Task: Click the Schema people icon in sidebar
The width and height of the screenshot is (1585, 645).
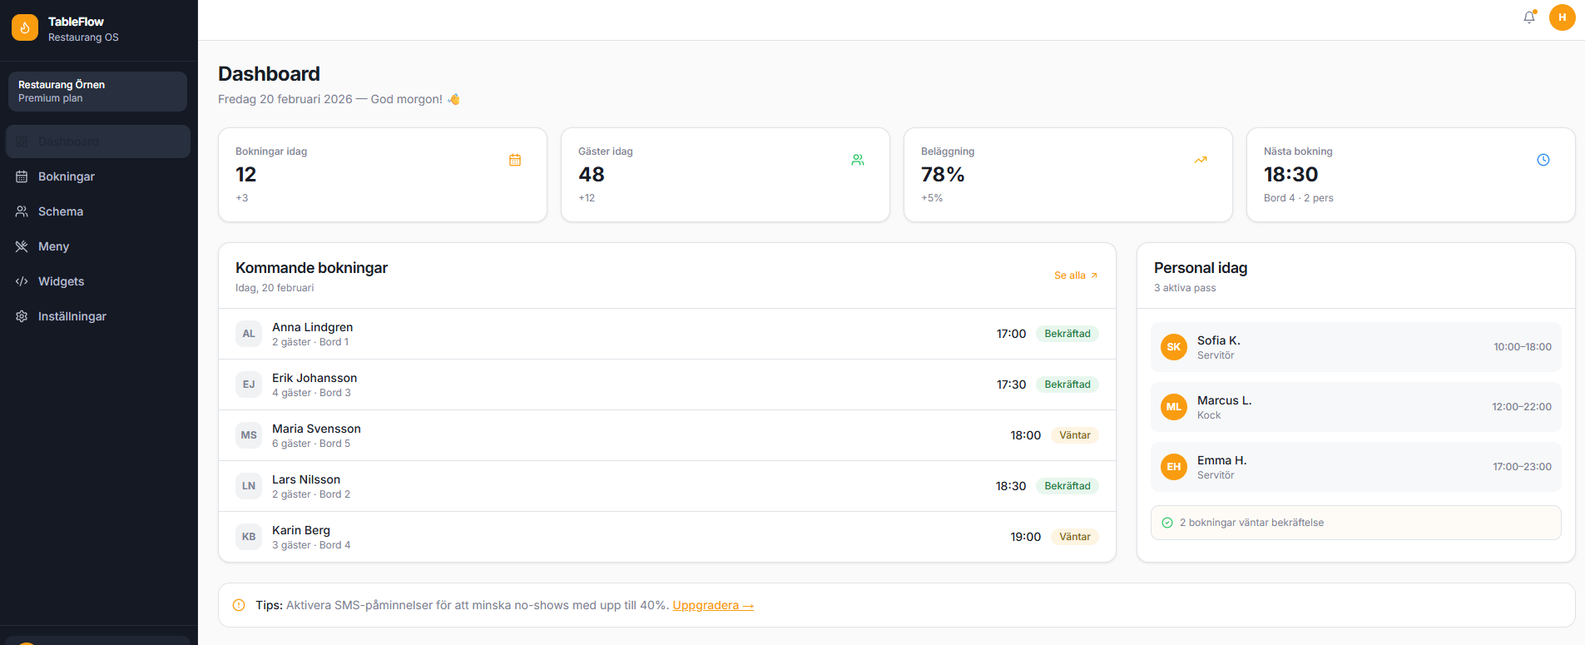Action: pos(22,211)
